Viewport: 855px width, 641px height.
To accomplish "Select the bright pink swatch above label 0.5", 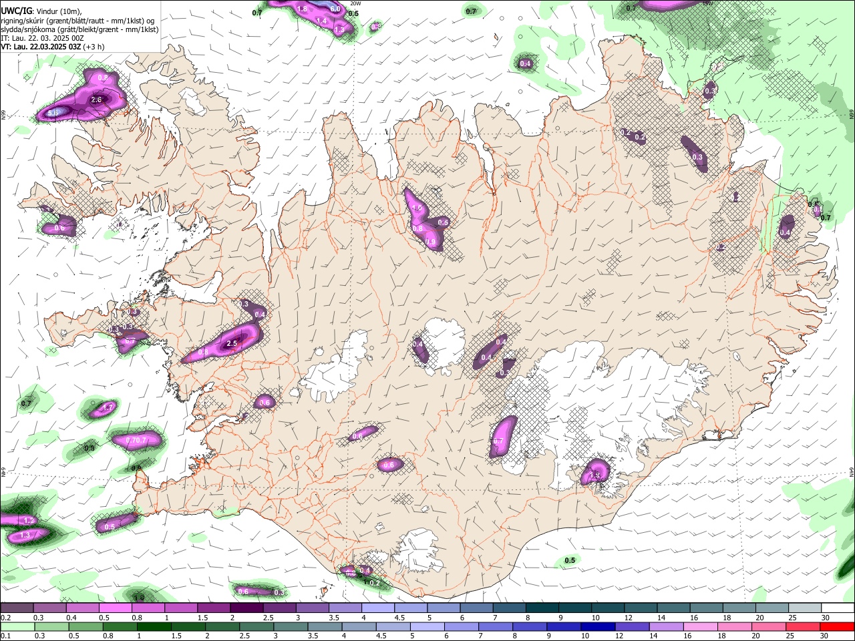I will [x=115, y=608].
